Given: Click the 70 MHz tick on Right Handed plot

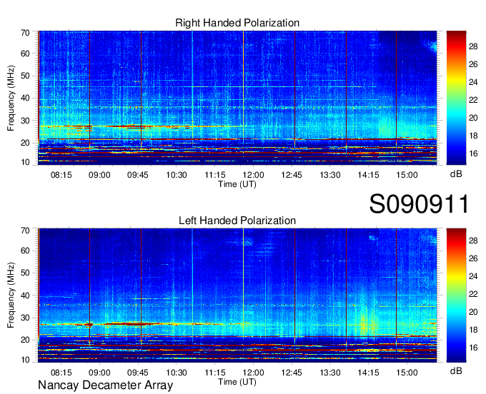Looking at the screenshot, I should [x=25, y=33].
